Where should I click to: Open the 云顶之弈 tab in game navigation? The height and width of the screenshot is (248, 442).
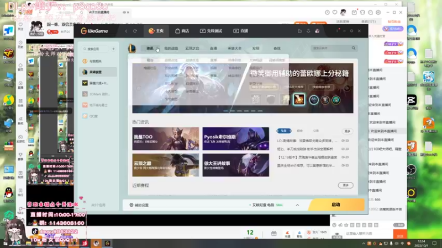tap(192, 48)
